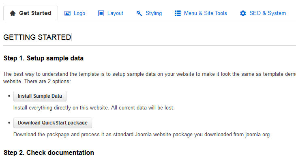Screen dimensions: 296x163
Task: Open the SEO & System tab
Action: tap(268, 13)
